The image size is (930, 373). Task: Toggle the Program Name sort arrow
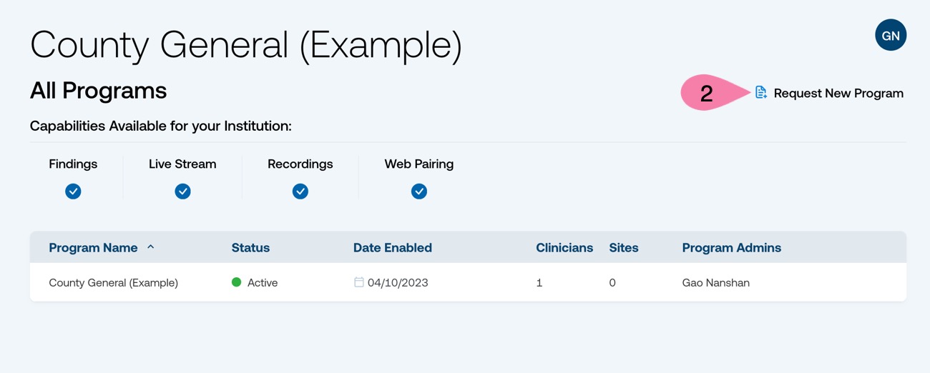coord(150,247)
